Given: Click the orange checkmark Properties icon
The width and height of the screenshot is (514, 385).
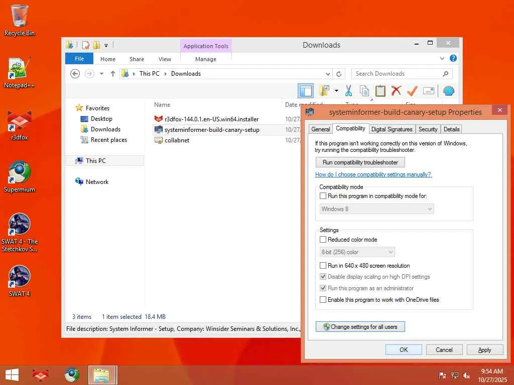Looking at the screenshot, I should (x=412, y=91).
